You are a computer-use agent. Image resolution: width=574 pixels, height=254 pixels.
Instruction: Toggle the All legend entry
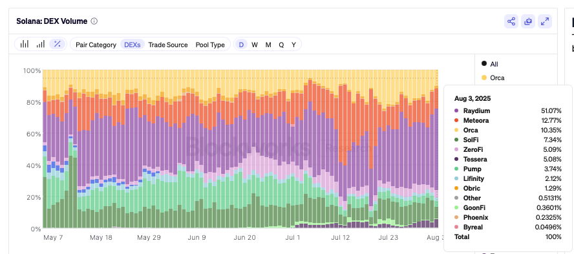point(490,64)
